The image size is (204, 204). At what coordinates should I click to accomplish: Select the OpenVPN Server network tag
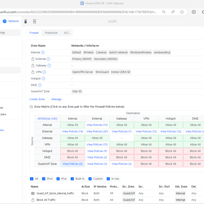point(83,72)
